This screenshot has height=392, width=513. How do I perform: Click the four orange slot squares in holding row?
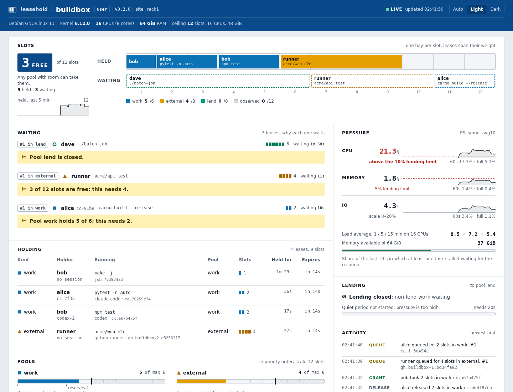click(245, 332)
